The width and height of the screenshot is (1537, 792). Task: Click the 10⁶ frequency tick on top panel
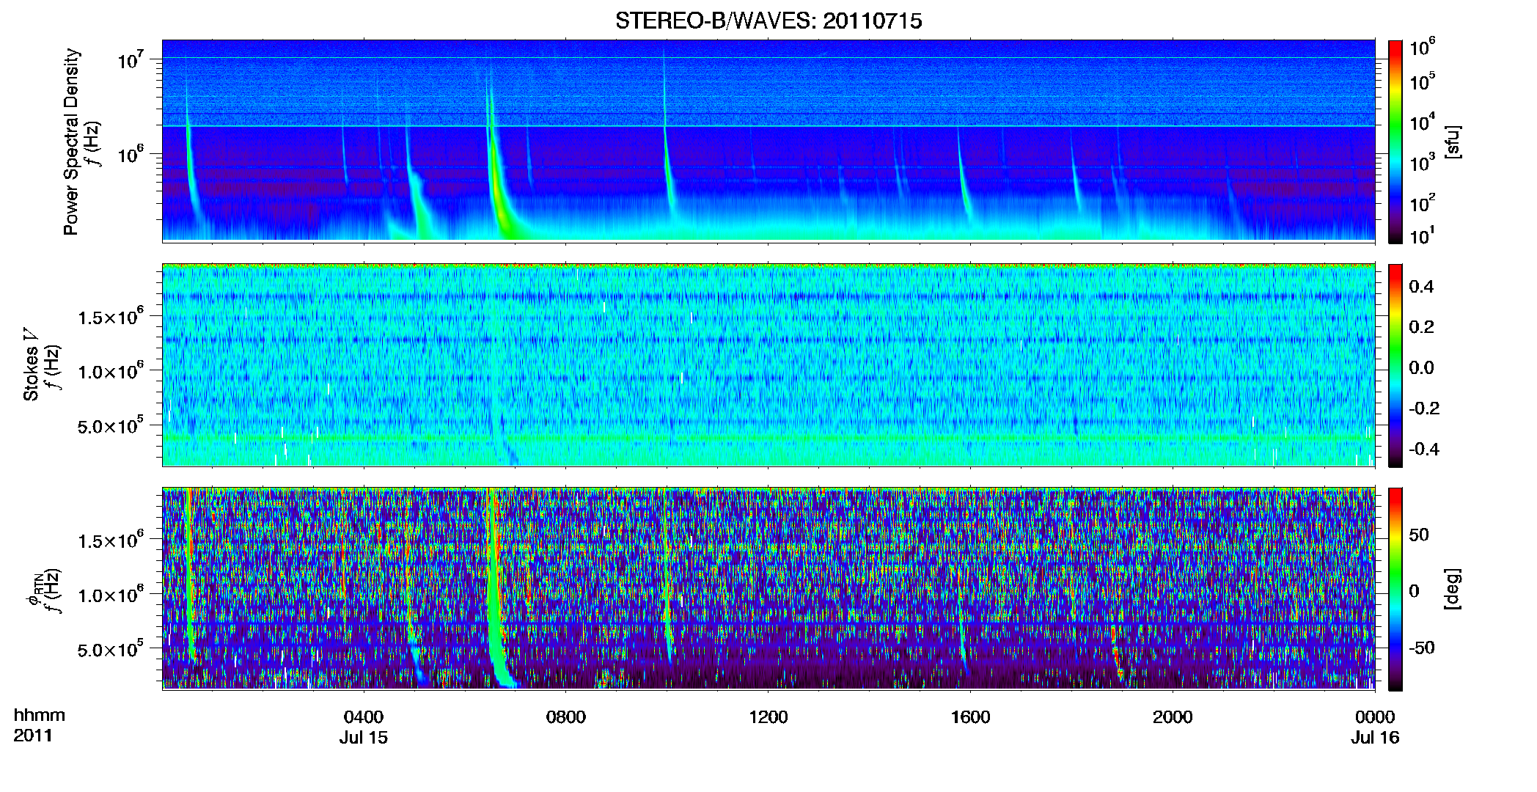coord(131,154)
